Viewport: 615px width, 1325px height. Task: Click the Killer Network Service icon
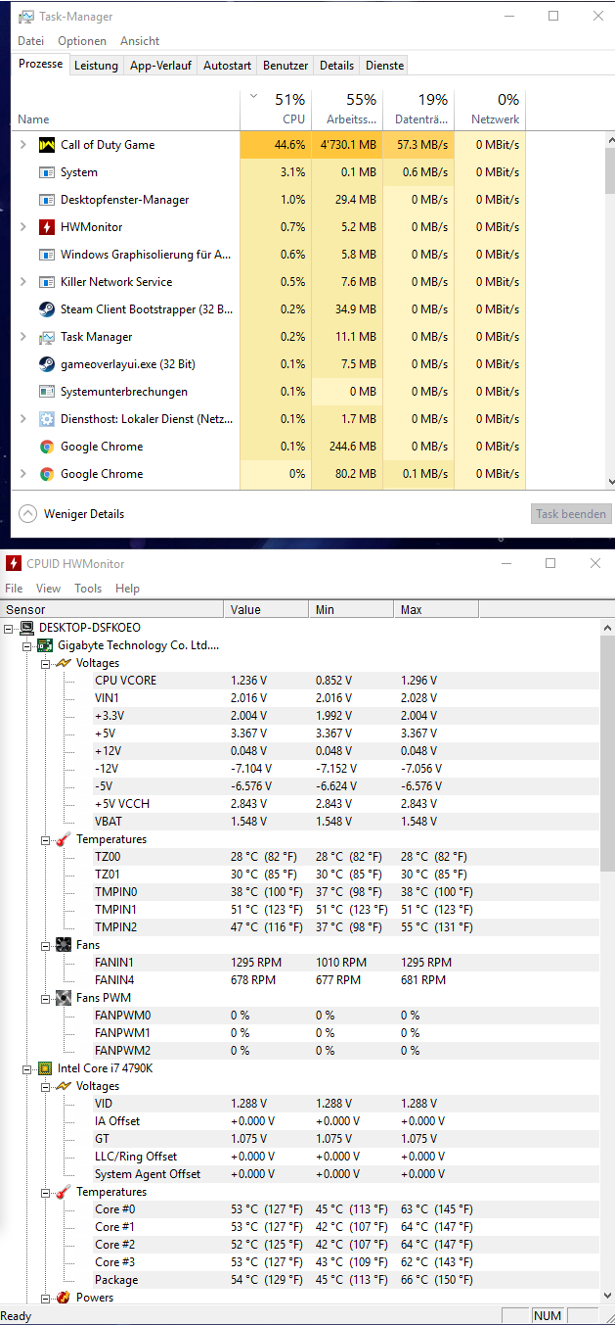coord(46,282)
